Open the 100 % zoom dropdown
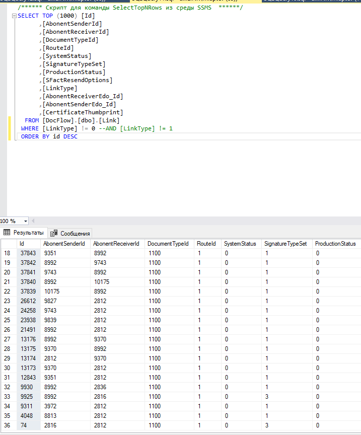 pos(26,221)
